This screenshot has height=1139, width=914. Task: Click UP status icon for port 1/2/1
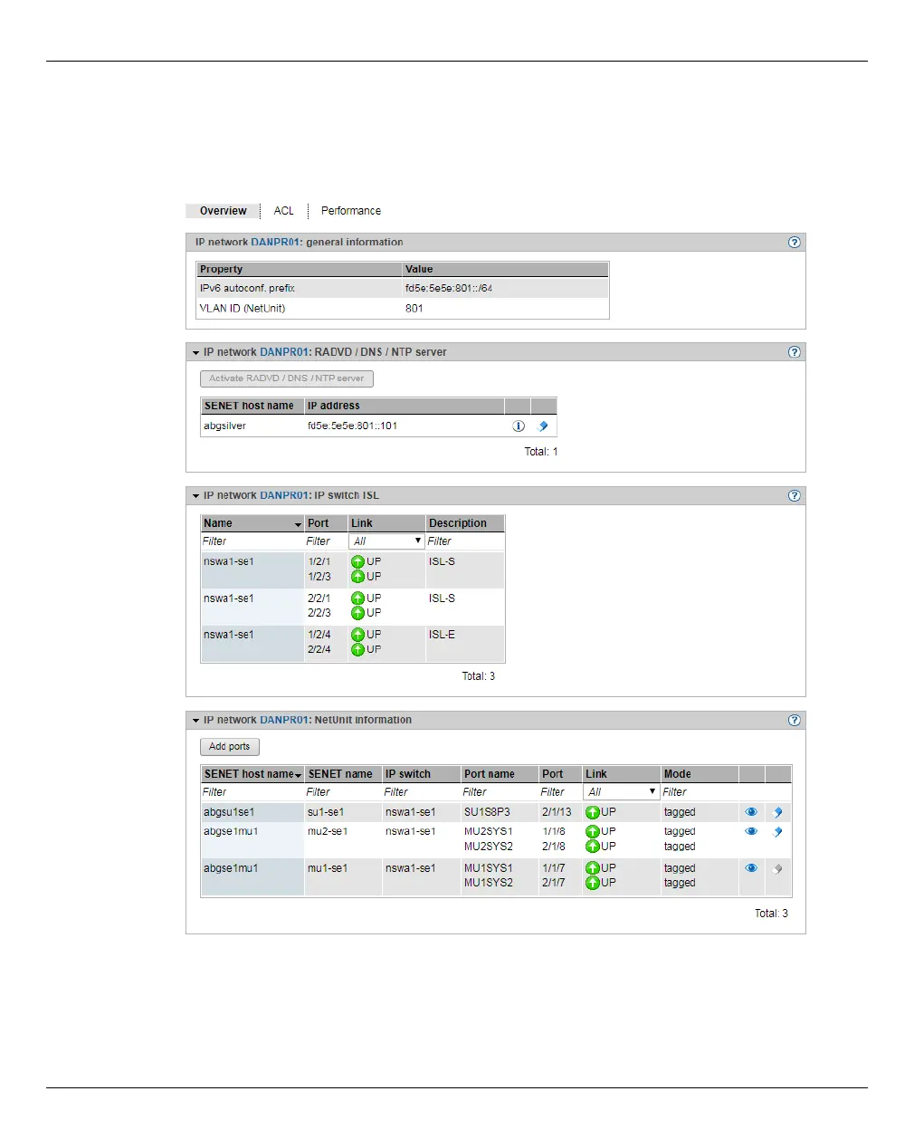[x=358, y=562]
